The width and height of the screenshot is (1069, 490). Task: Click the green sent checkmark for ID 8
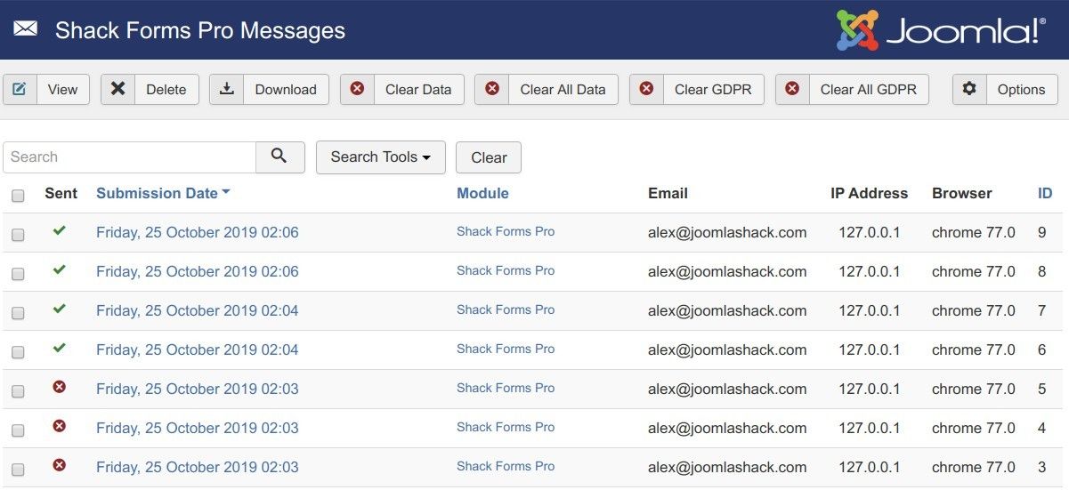[60, 270]
